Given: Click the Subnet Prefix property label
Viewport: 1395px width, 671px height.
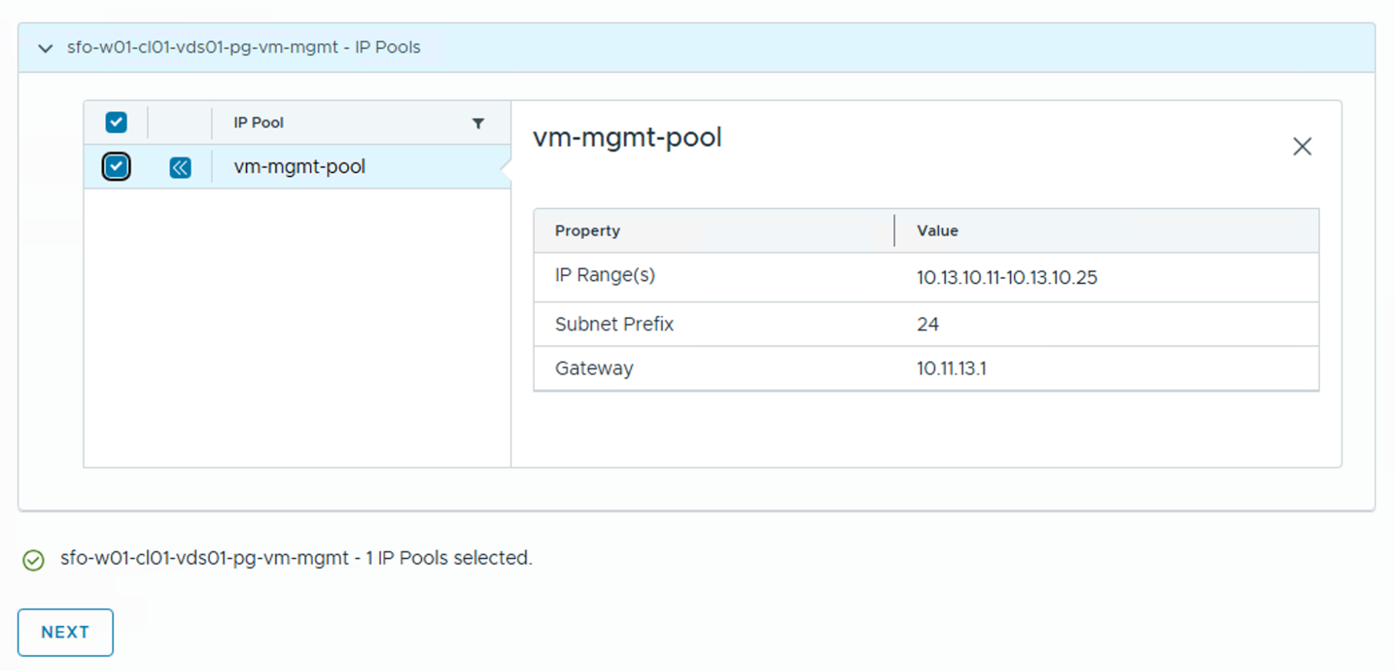Looking at the screenshot, I should tap(614, 324).
